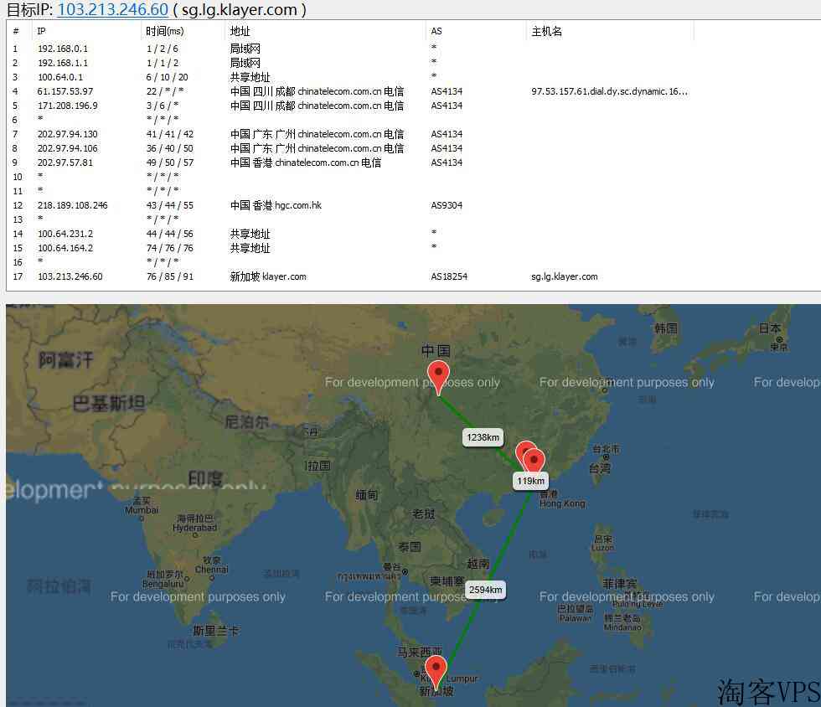821x707 pixels.
Task: Click the Chengdu map marker in central China
Action: click(437, 376)
